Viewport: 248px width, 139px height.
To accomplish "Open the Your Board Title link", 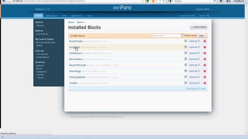I will pos(187,16).
